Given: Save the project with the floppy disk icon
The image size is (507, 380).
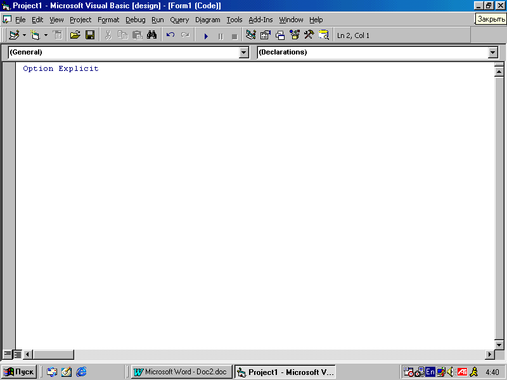Looking at the screenshot, I should [x=90, y=35].
